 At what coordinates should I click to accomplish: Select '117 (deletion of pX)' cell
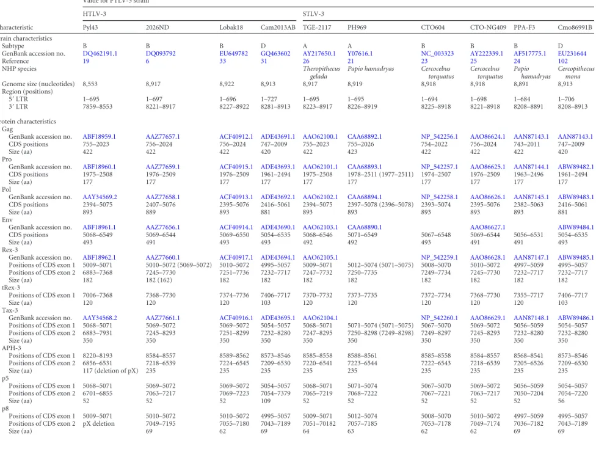[x=111, y=371]
